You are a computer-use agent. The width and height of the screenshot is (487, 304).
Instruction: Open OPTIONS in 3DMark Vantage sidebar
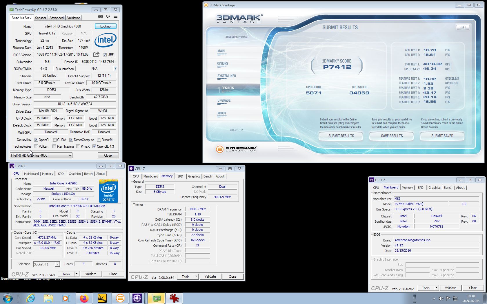pyautogui.click(x=223, y=63)
